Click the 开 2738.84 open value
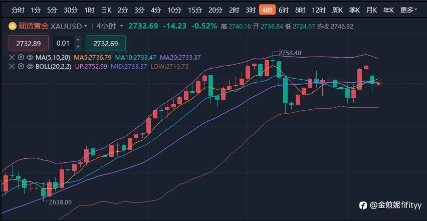Image resolution: width=427 pixels, height=221 pixels. pos(268,27)
